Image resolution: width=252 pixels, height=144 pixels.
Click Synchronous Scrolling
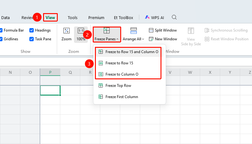pyautogui.click(x=226, y=30)
